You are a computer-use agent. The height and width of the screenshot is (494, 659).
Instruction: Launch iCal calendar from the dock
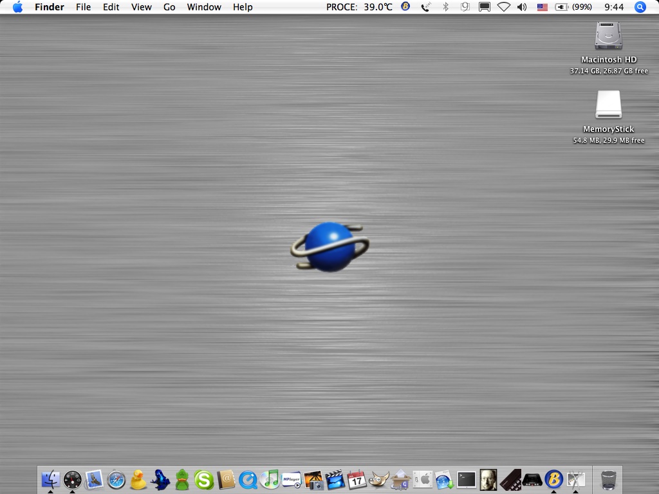(x=357, y=479)
